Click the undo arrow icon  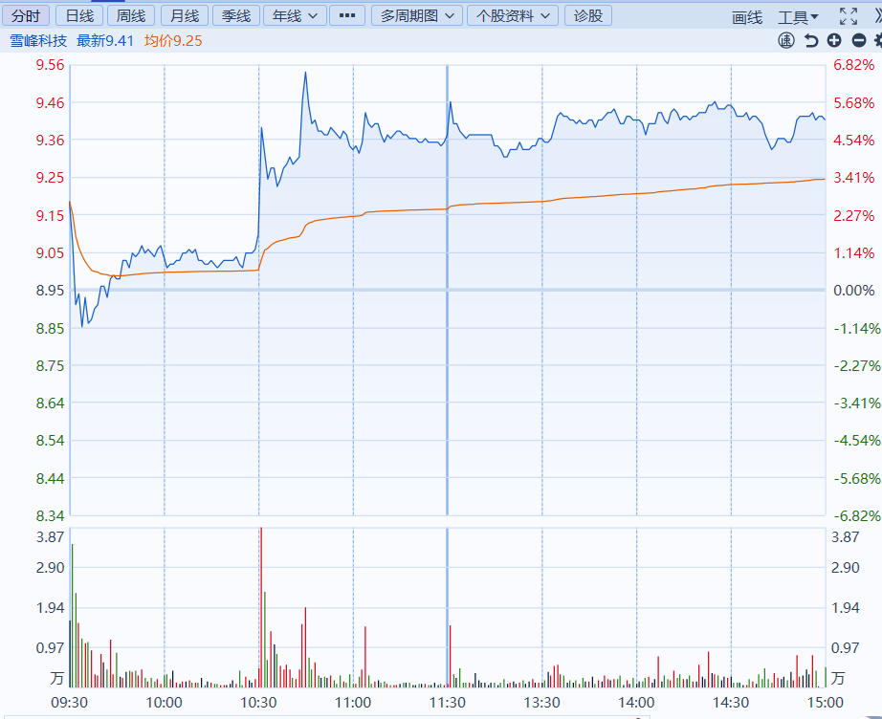pos(811,40)
